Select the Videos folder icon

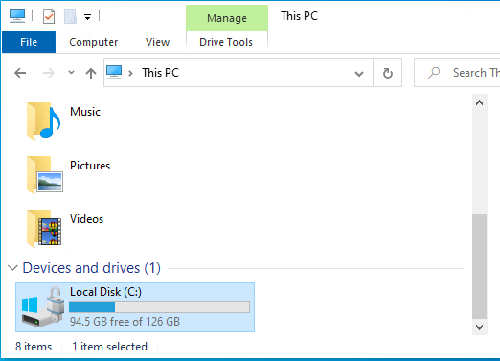44,229
